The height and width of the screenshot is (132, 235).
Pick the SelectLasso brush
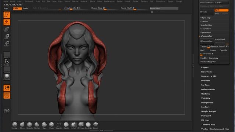click(59, 125)
